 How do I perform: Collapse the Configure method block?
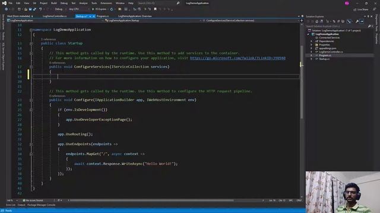click(31, 100)
